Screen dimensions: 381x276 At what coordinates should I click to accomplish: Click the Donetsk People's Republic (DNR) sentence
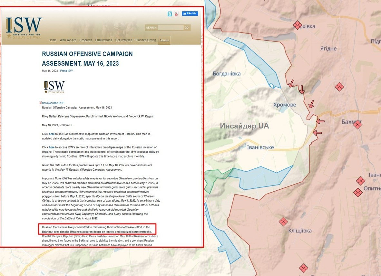(100, 241)
